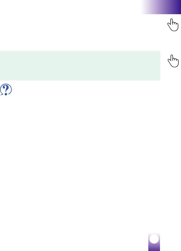
Task: Click the purple area below the white circle
Action: tap(154, 248)
